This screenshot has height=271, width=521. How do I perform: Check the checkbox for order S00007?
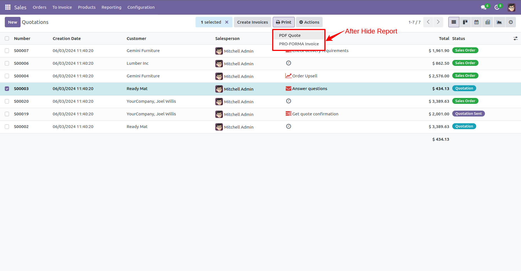click(7, 51)
